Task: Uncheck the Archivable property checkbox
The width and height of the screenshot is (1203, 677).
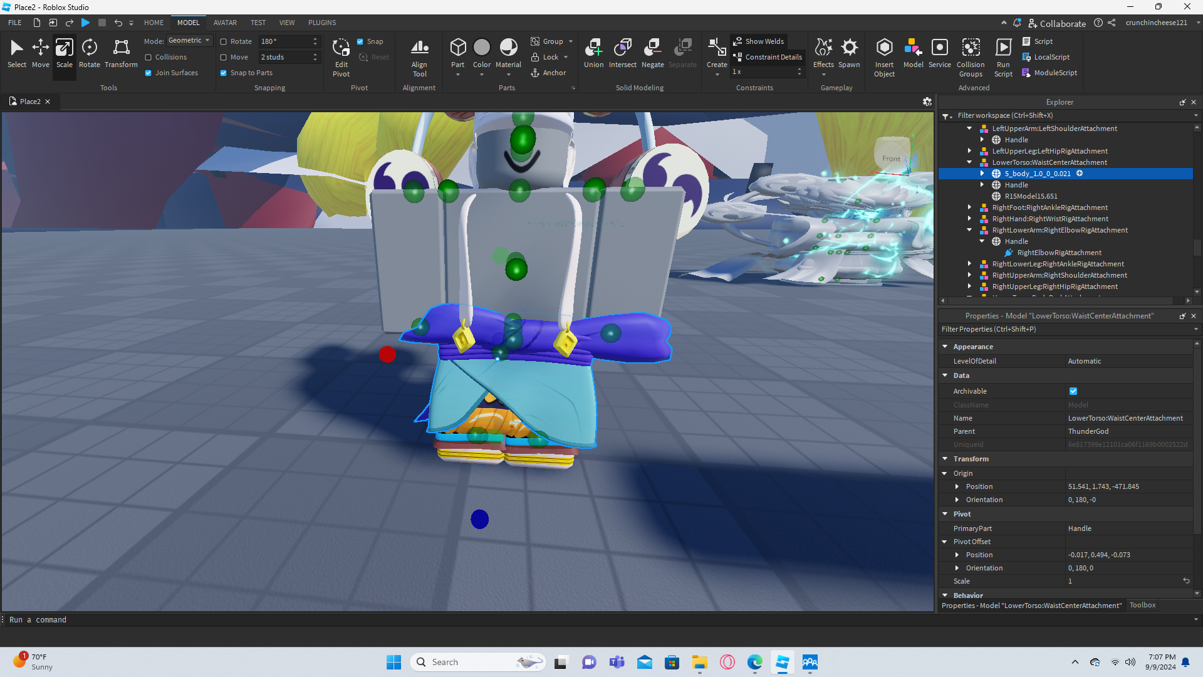Action: coord(1073,391)
